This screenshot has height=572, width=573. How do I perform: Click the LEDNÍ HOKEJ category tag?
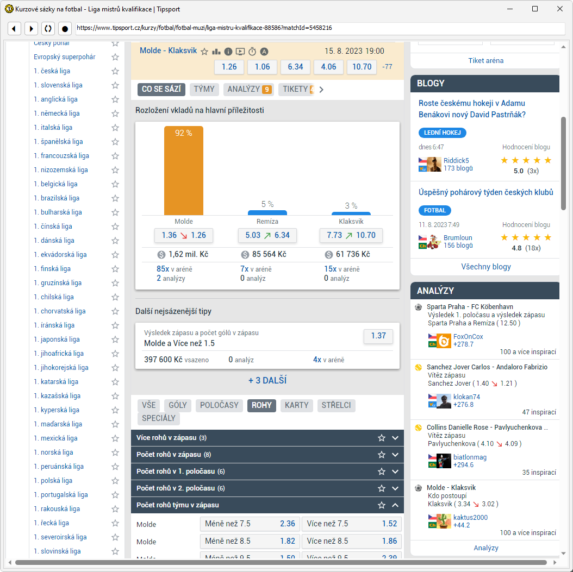click(x=442, y=133)
